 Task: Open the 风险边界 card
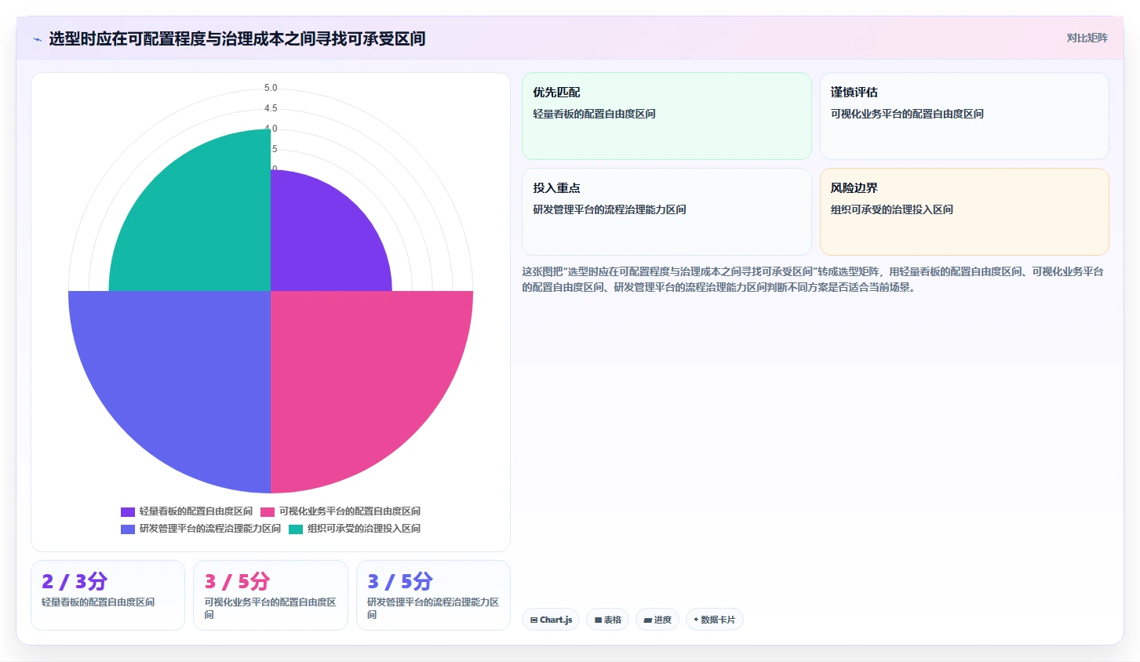point(964,212)
